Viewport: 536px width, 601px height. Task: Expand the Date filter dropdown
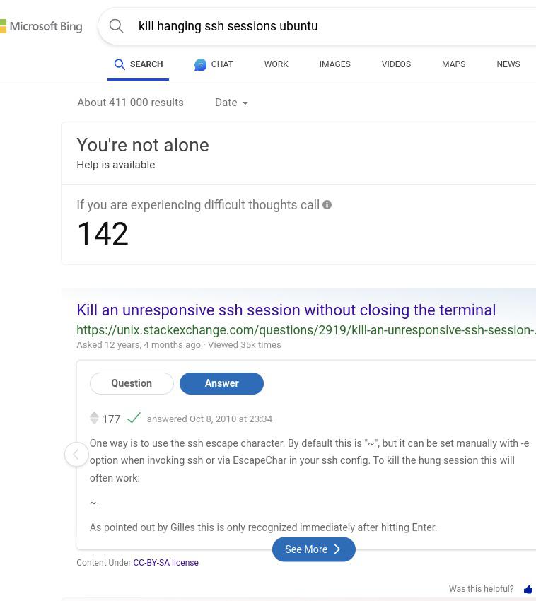tap(231, 103)
